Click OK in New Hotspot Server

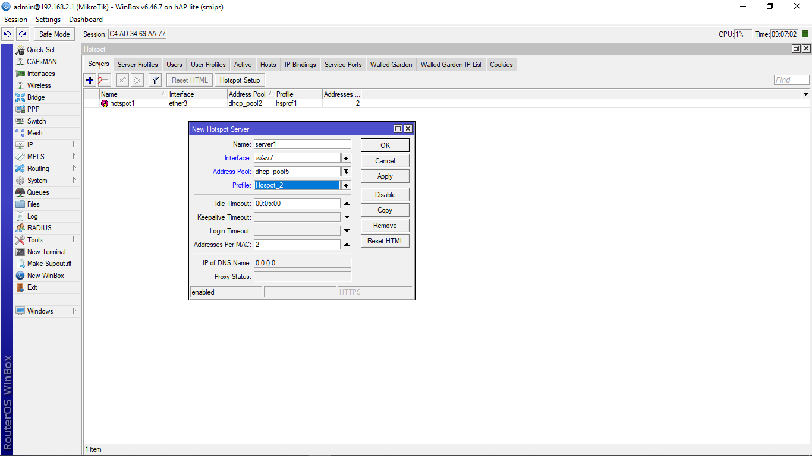tap(385, 145)
